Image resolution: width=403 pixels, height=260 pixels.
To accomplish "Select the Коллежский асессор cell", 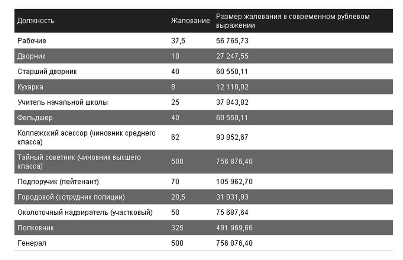I will pos(86,137).
